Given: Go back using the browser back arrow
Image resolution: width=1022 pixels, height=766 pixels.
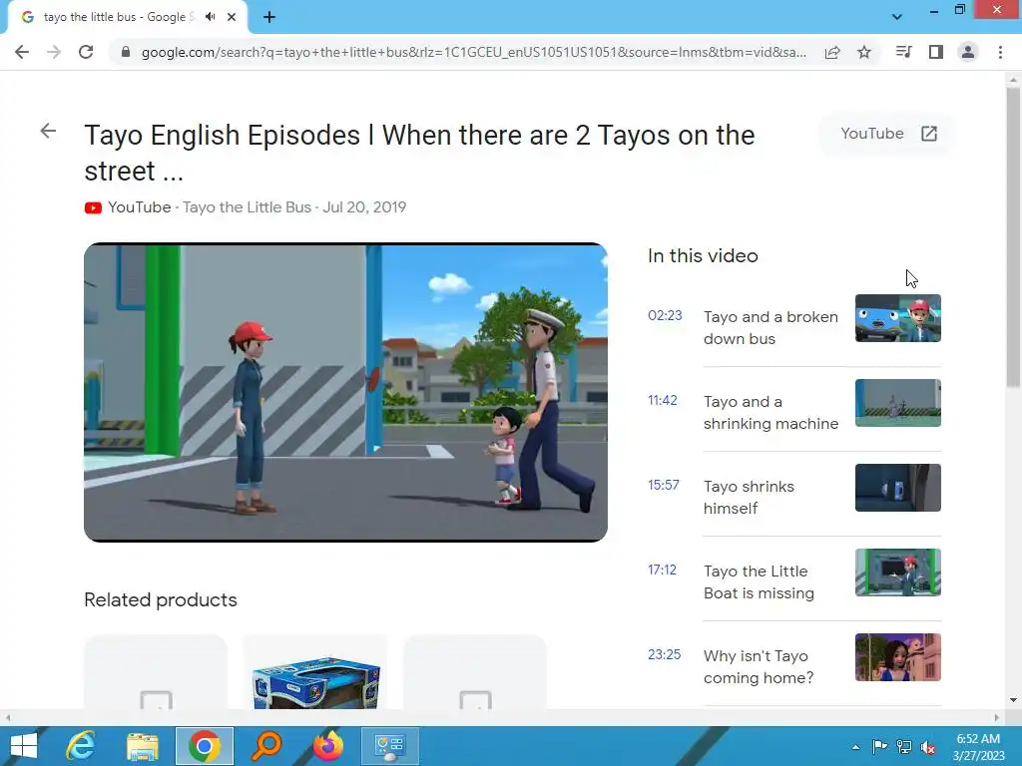Looking at the screenshot, I should pyautogui.click(x=22, y=52).
